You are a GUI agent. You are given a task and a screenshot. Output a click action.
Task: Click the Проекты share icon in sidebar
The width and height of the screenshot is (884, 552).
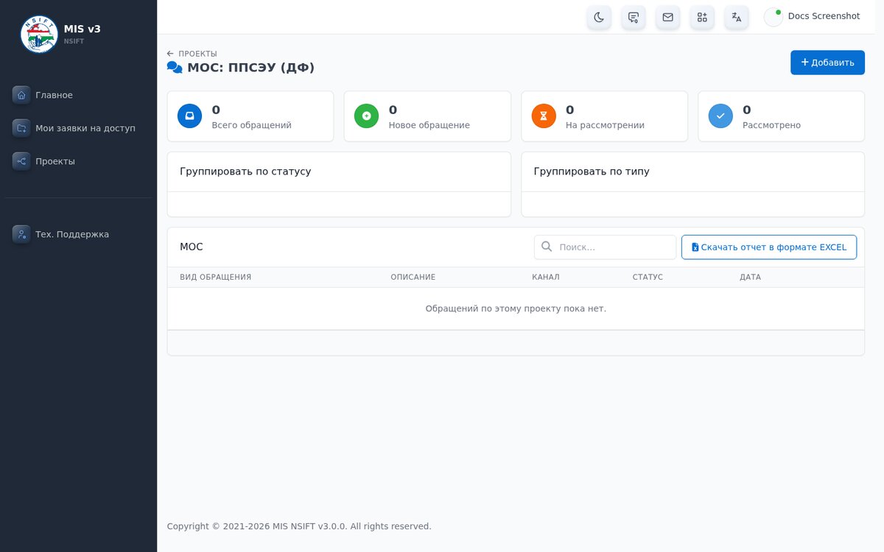tap(21, 161)
